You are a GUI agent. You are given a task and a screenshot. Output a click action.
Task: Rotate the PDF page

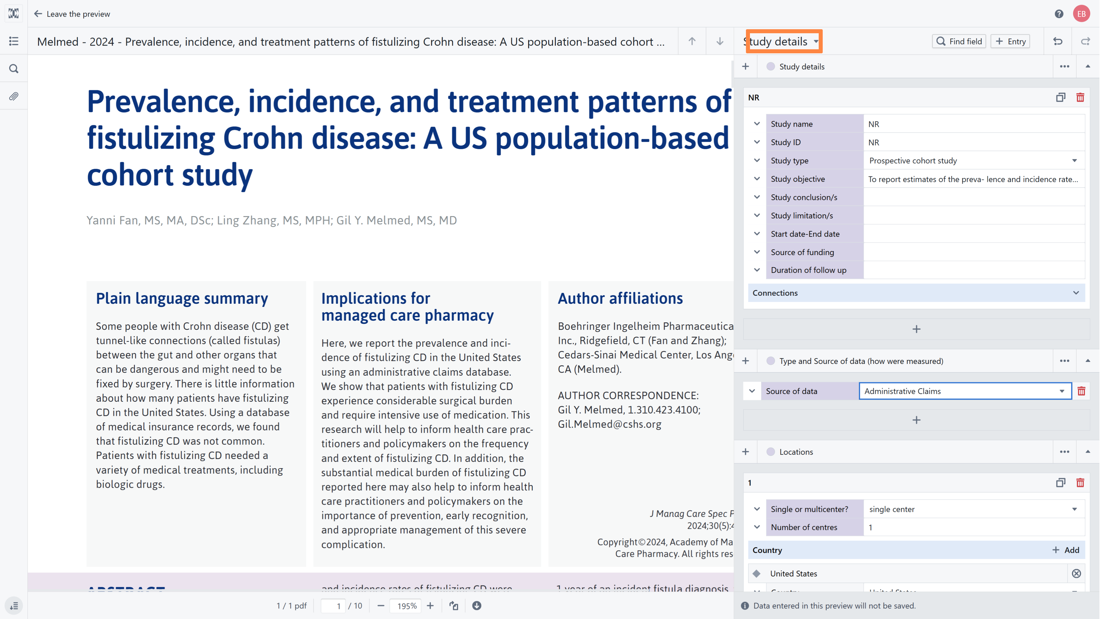(x=453, y=605)
